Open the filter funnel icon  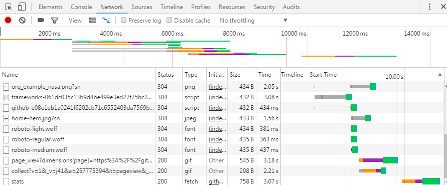[55, 20]
